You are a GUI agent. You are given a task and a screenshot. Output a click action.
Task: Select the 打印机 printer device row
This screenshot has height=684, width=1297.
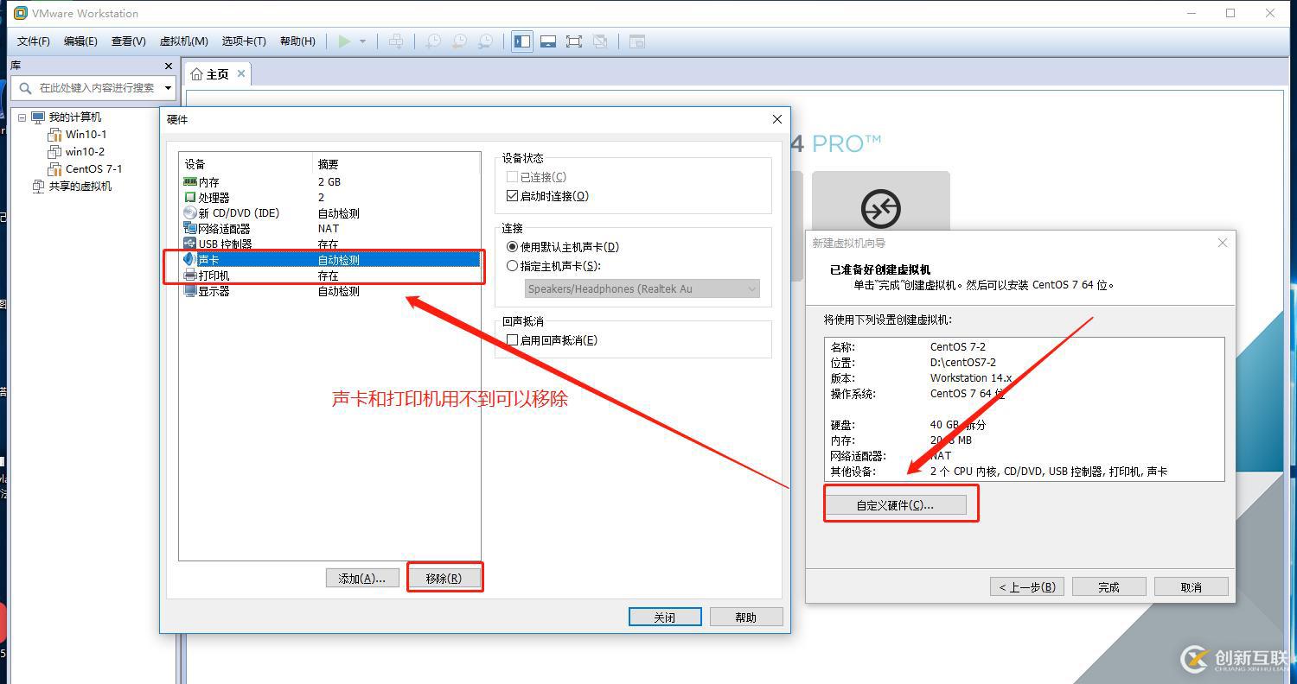pos(330,275)
